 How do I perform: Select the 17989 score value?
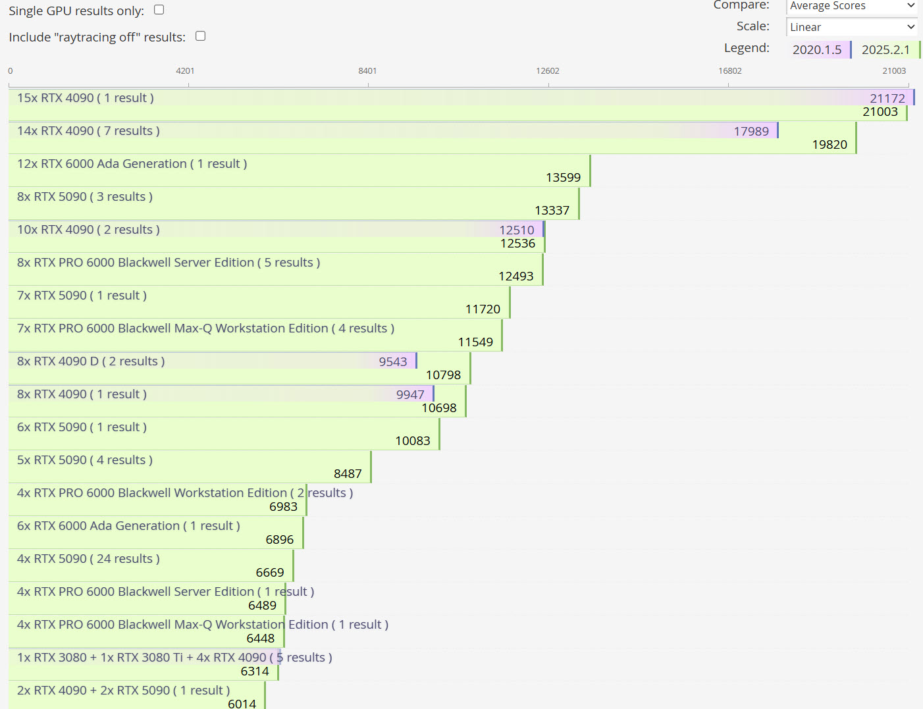point(751,131)
